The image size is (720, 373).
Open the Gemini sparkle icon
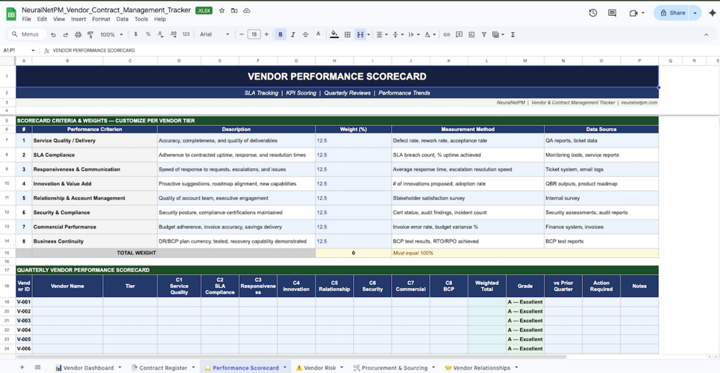coord(712,13)
